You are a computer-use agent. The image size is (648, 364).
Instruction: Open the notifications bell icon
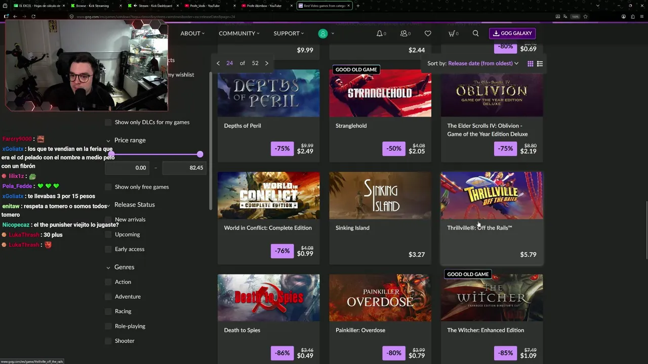tap(380, 33)
